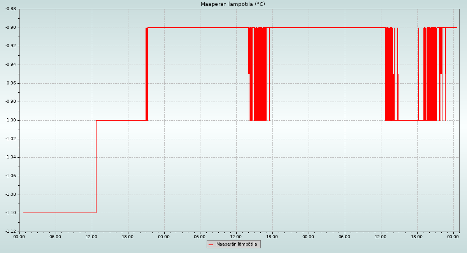Viewport: 467px width, 253px height.
Task: Select the -1.00 y-axis tick label
Action: click(x=10, y=120)
